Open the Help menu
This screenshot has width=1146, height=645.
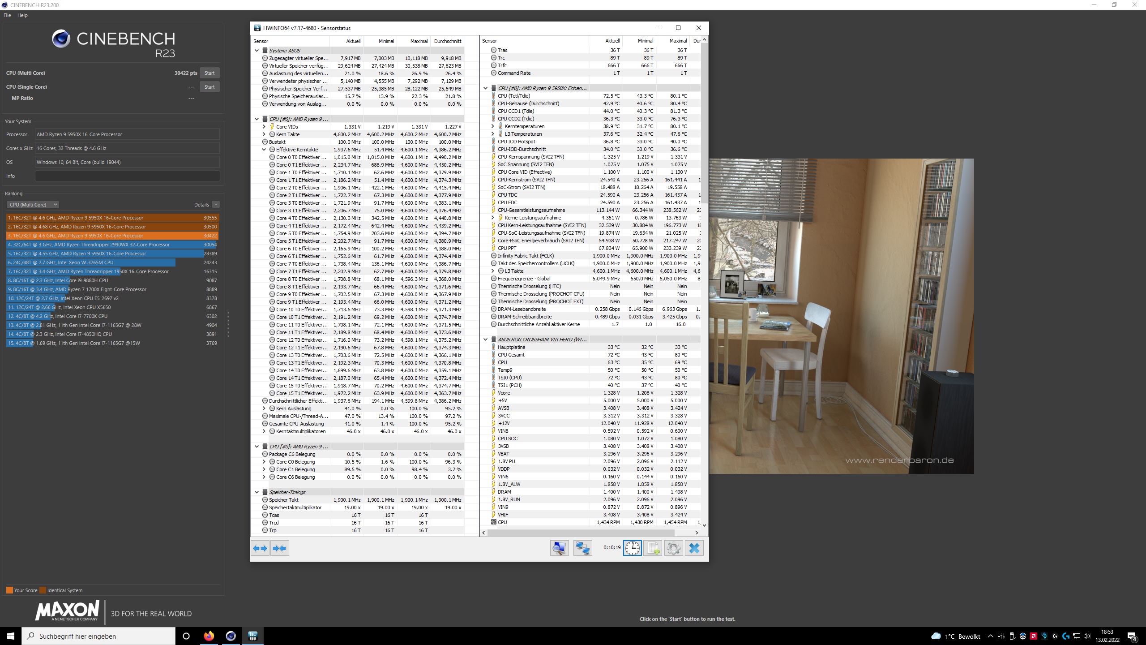22,15
